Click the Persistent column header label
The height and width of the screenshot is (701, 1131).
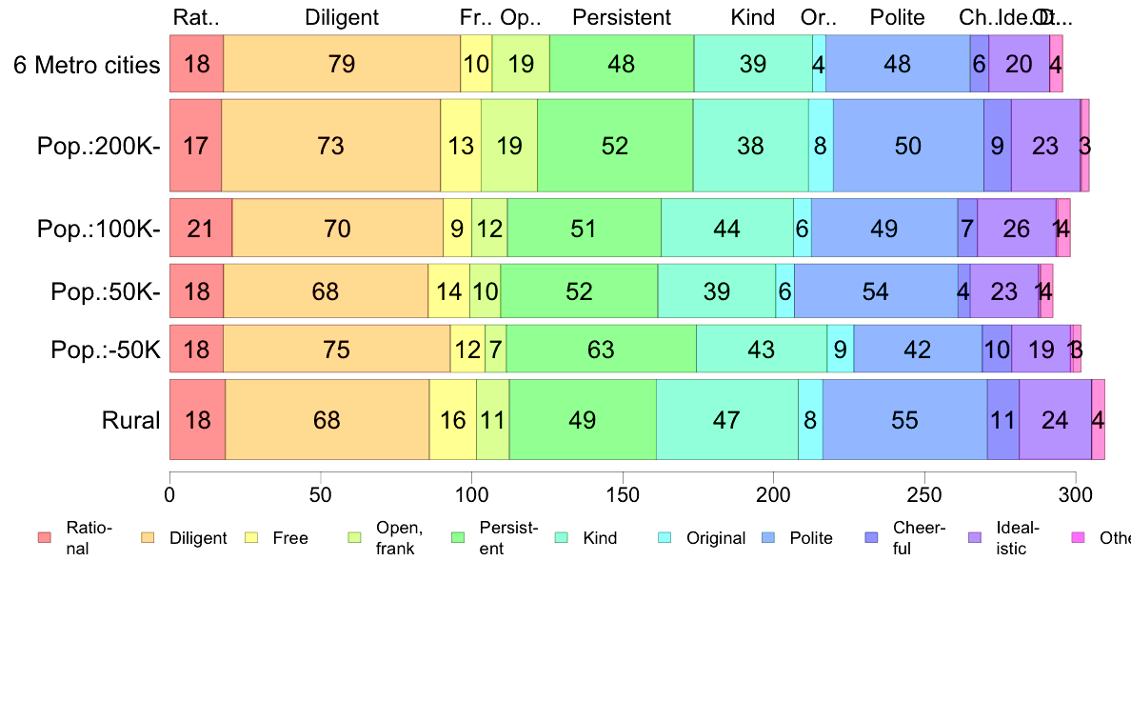(x=621, y=17)
